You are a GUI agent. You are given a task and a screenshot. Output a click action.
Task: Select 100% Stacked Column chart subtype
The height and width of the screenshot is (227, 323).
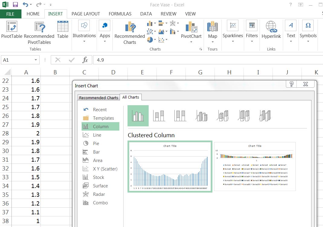coord(180,116)
